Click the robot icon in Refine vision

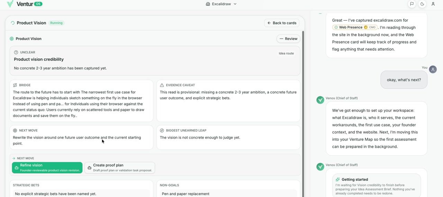pyautogui.click(x=16, y=168)
